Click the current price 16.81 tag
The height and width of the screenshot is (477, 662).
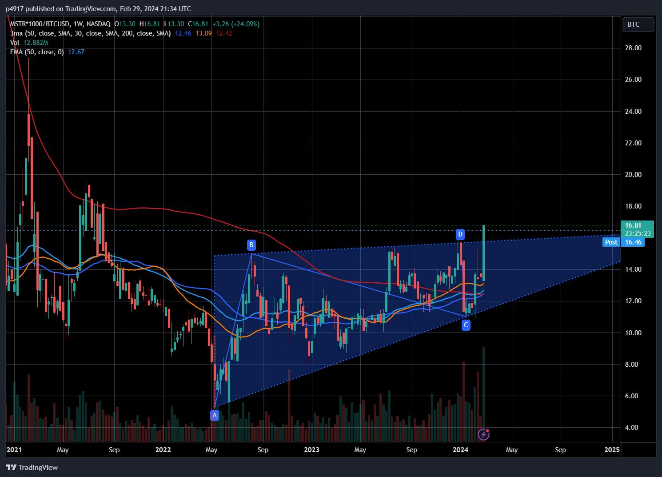pos(638,229)
